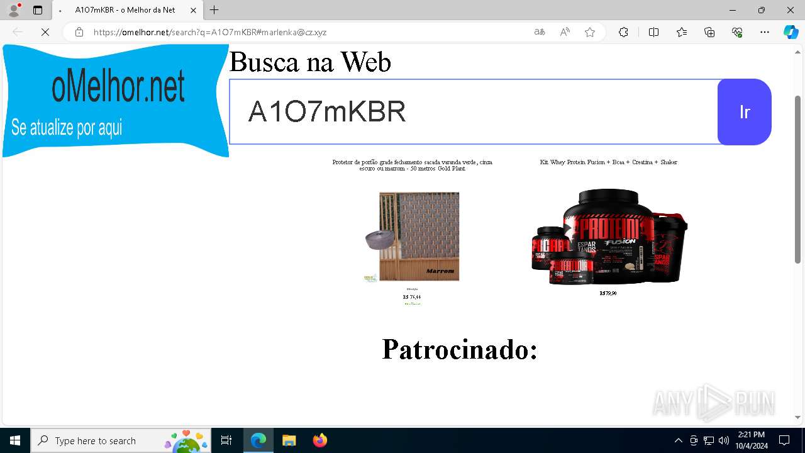Open the network status tray icon
Viewport: 805px width, 453px height.
pyautogui.click(x=709, y=440)
